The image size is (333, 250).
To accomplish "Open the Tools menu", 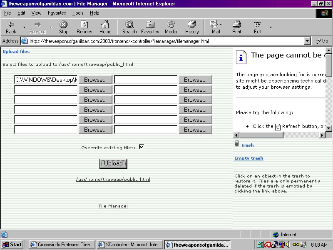I will pyautogui.click(x=78, y=13).
